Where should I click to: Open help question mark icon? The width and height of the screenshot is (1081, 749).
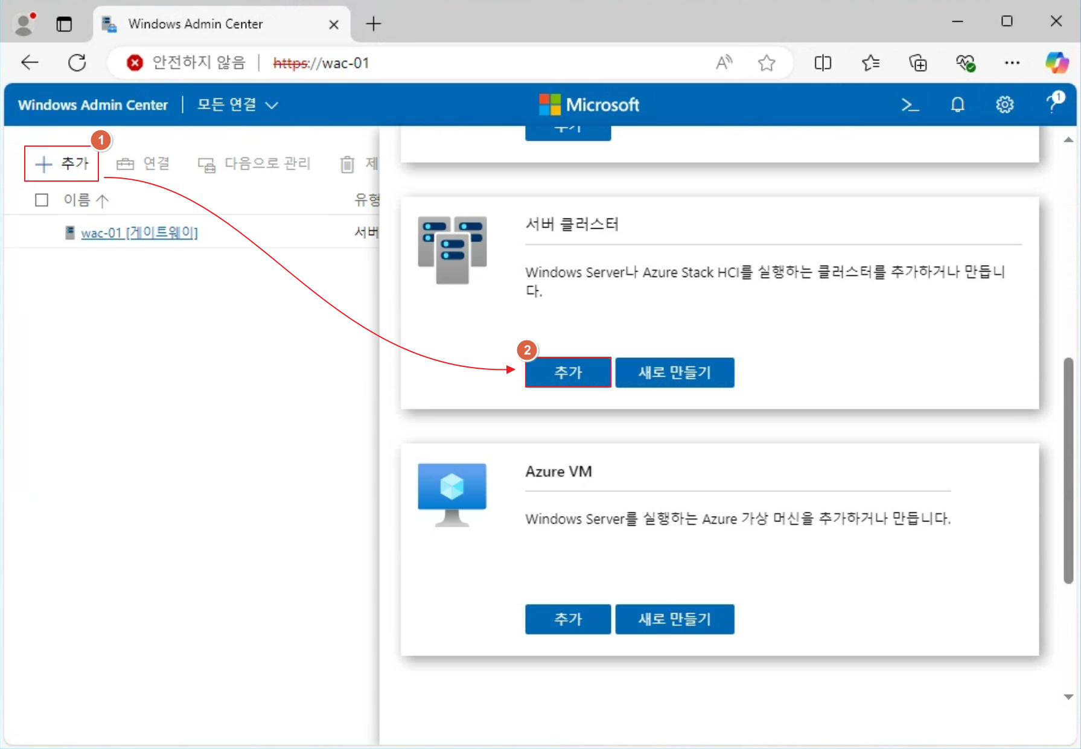tap(1054, 103)
